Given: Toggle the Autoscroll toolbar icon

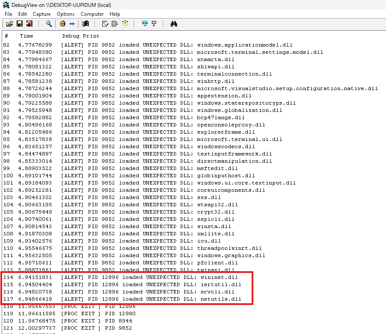Looking at the screenshot, I should [x=115, y=24].
